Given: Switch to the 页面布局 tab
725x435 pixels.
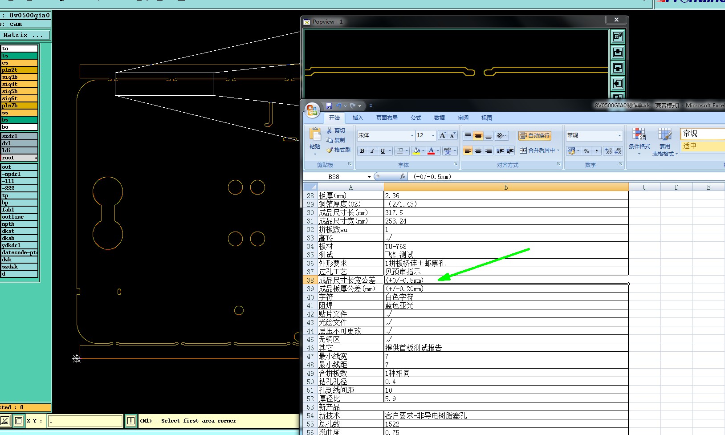Looking at the screenshot, I should tap(387, 118).
